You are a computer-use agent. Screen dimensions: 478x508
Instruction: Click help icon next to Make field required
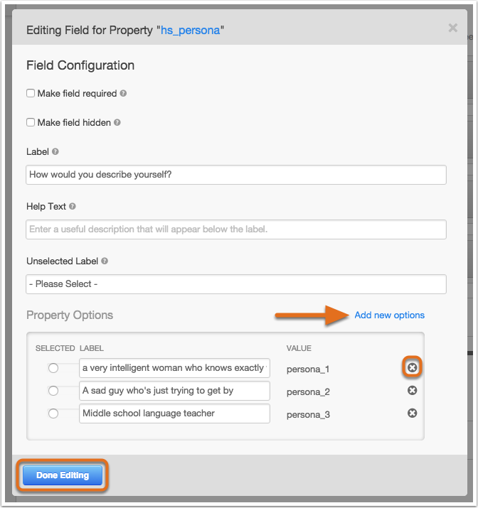click(123, 93)
